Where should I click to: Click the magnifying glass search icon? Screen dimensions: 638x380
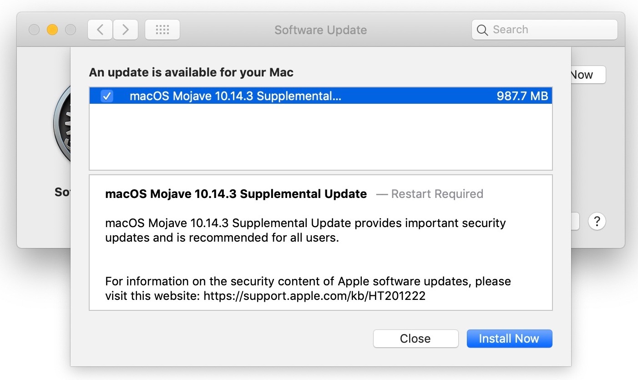(482, 30)
